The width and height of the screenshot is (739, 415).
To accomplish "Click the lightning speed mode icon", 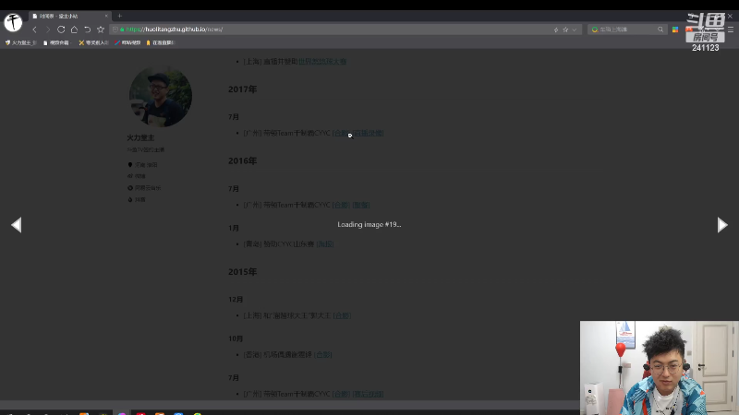I will click(556, 30).
